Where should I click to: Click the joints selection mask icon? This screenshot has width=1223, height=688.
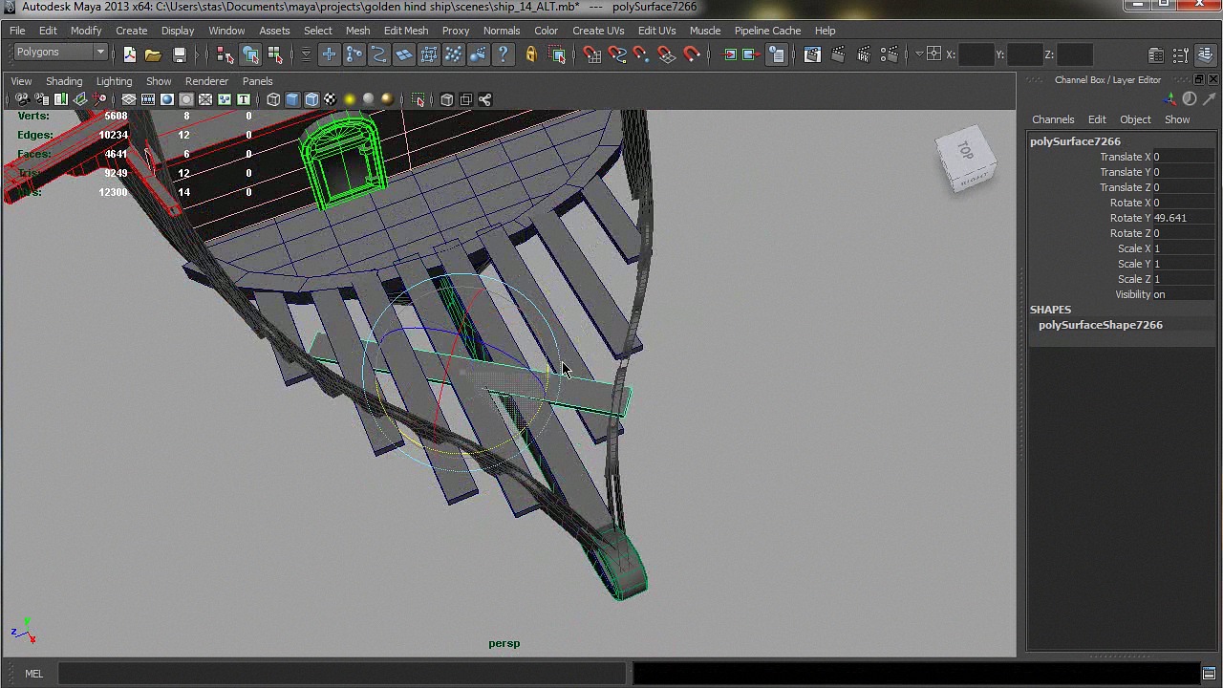click(x=354, y=54)
